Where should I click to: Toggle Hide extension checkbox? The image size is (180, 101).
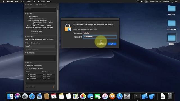point(27,50)
